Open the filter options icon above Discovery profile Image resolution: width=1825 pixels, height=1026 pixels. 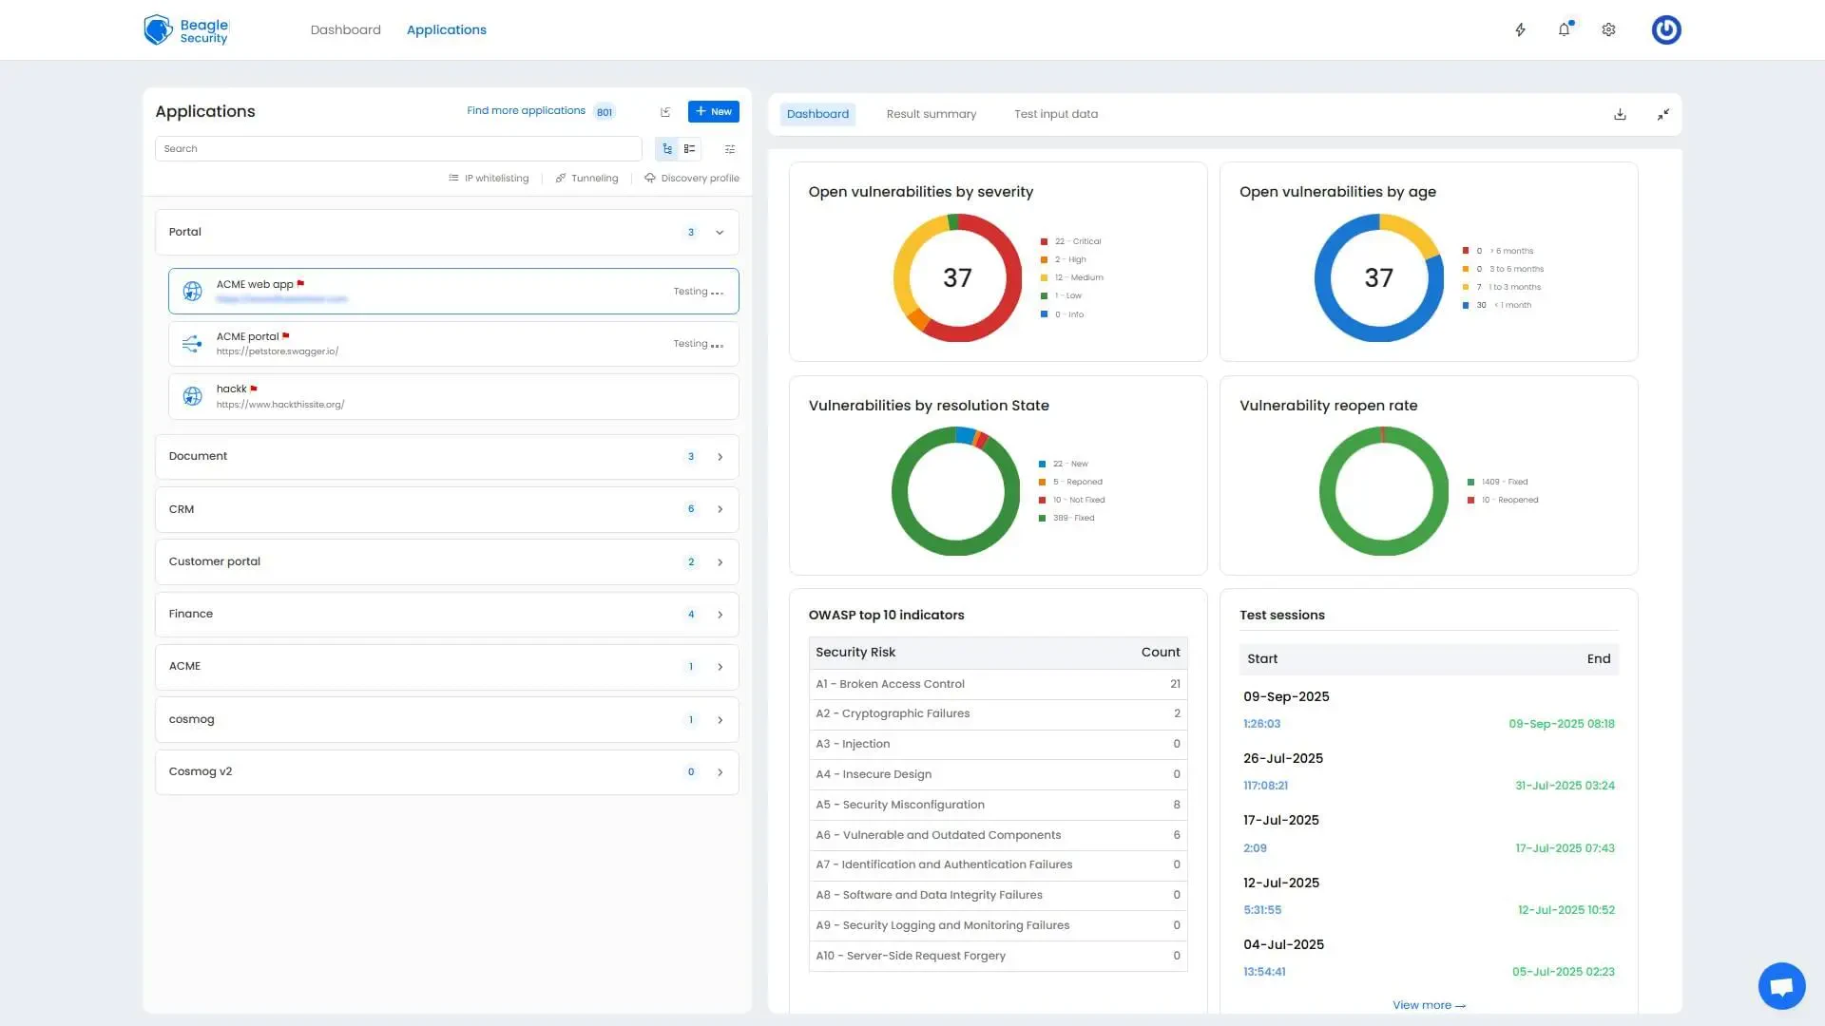coord(729,148)
